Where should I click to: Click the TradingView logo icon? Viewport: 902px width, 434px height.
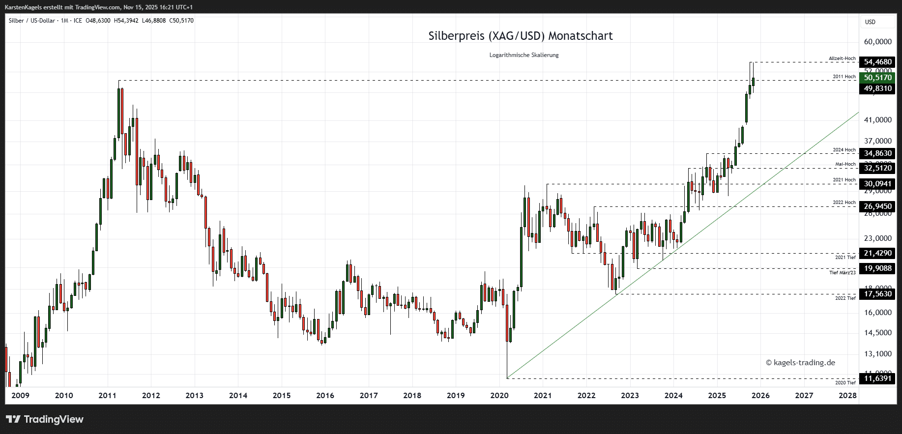[13, 419]
